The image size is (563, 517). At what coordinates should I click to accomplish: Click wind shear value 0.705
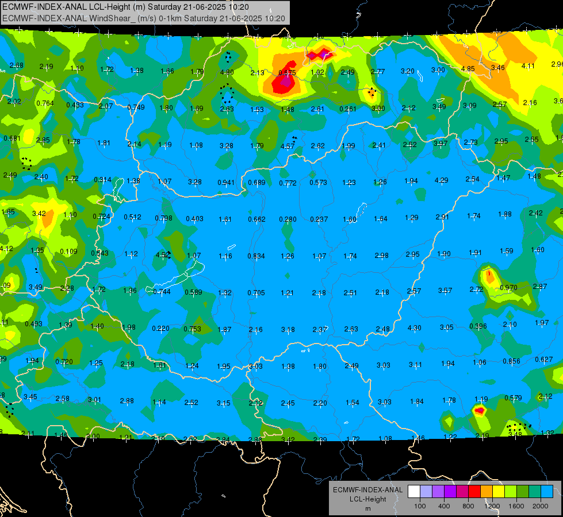click(x=256, y=293)
